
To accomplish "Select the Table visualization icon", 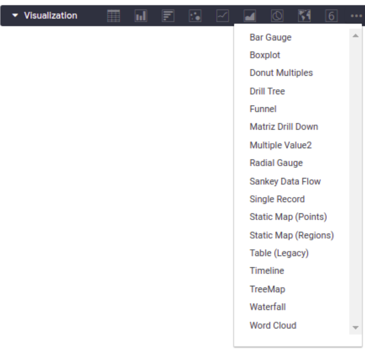I will [113, 16].
